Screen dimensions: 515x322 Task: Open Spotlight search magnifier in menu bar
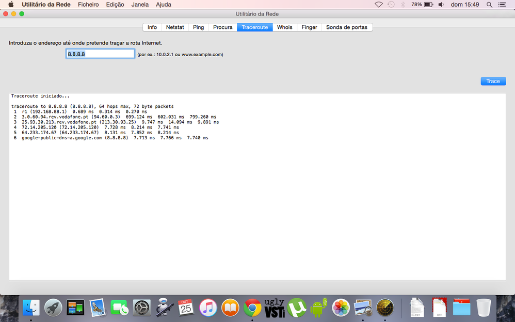(x=488, y=4)
